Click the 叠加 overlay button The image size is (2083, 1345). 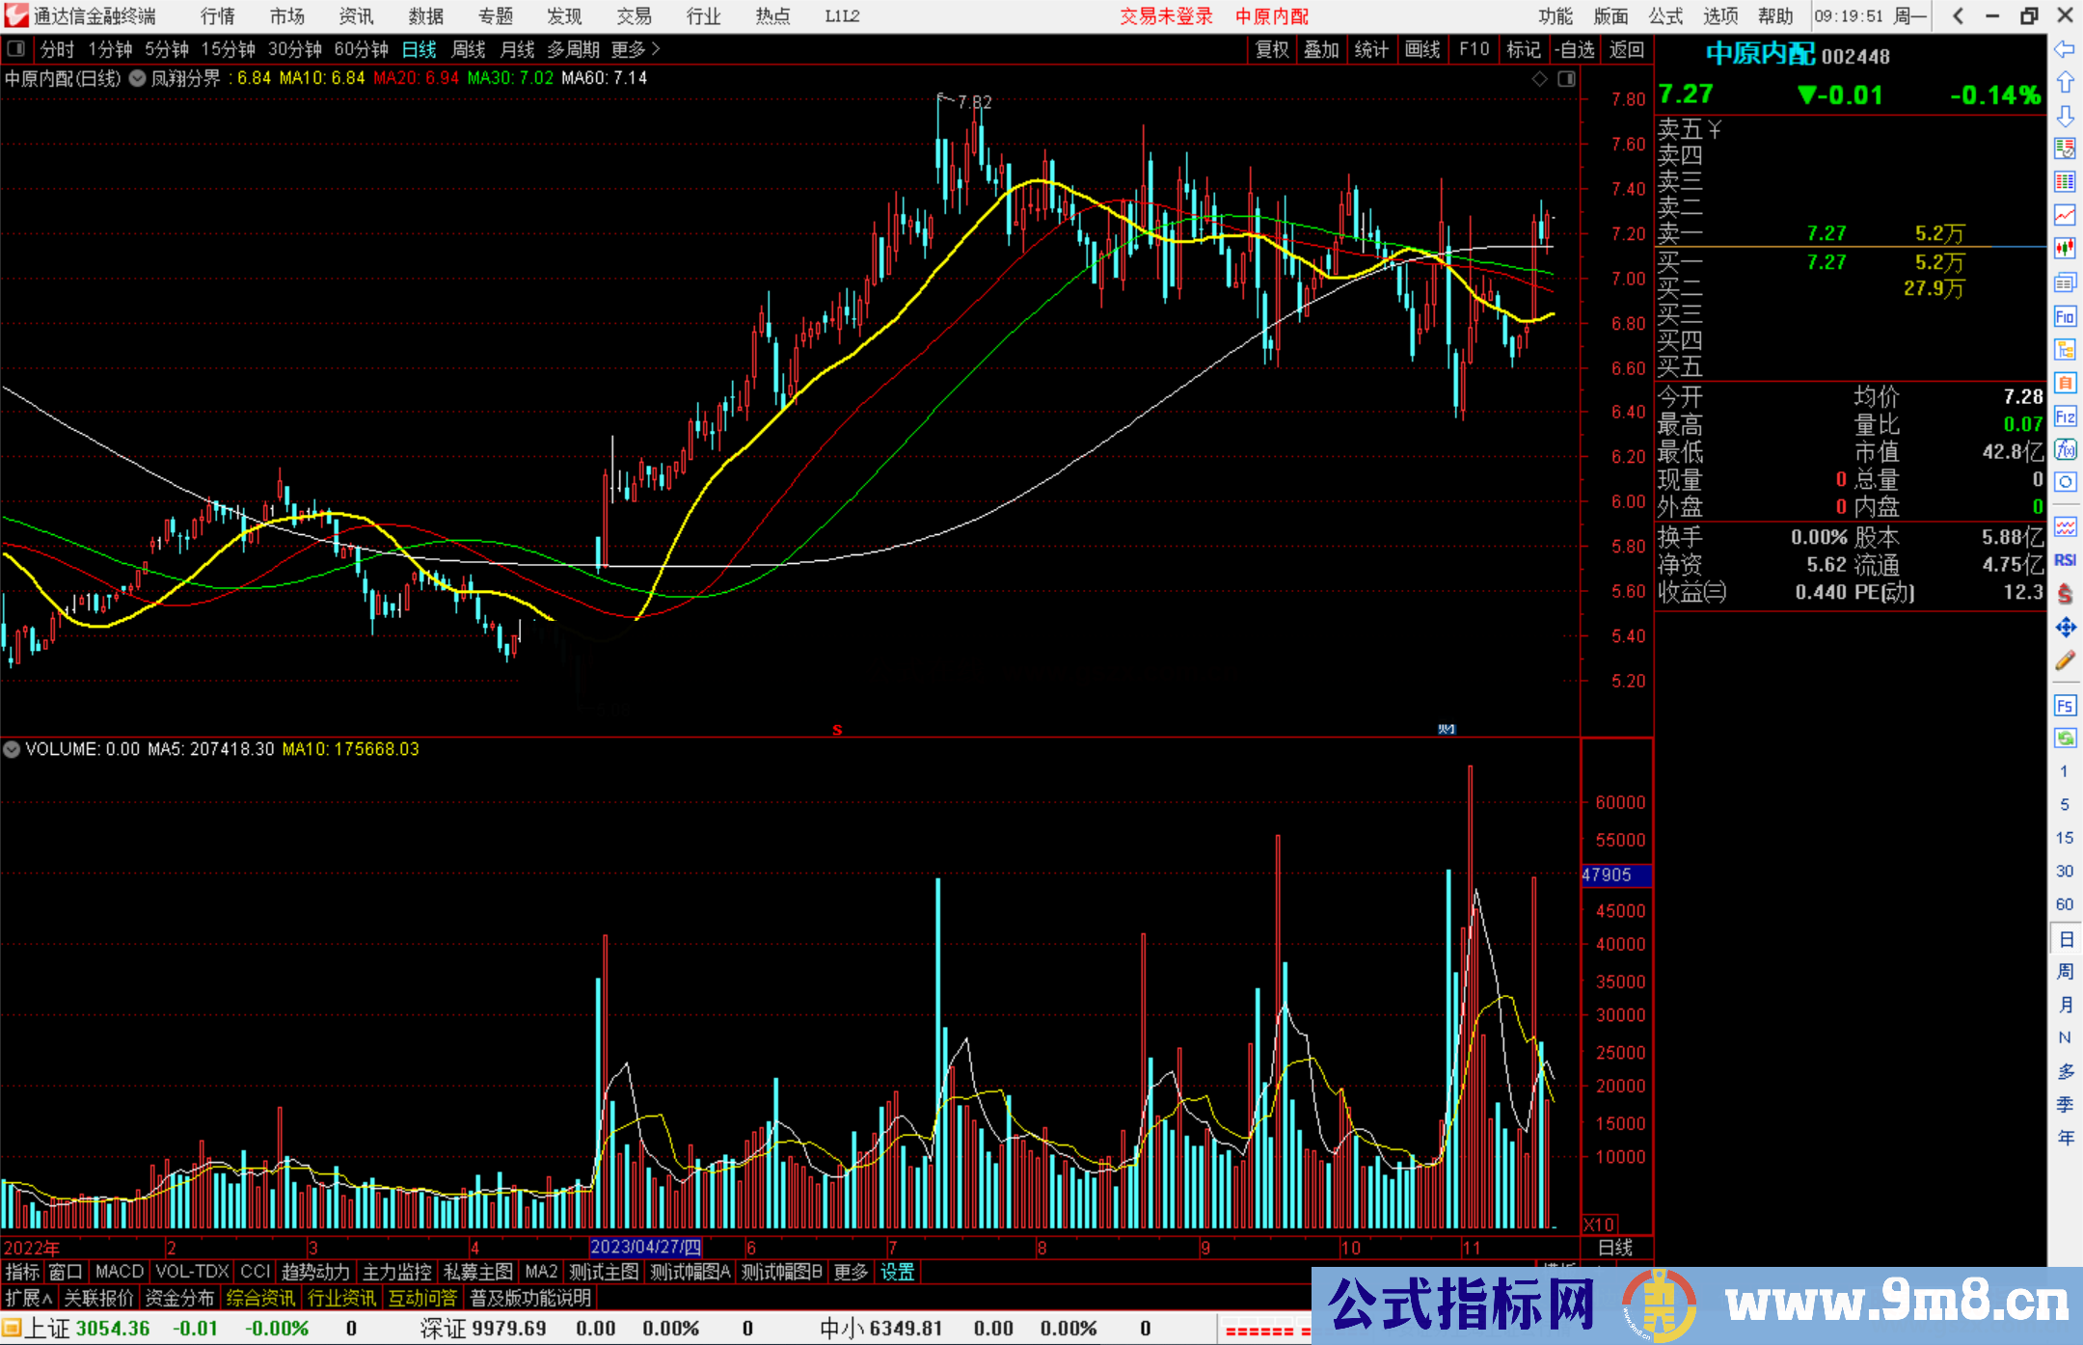(1322, 49)
